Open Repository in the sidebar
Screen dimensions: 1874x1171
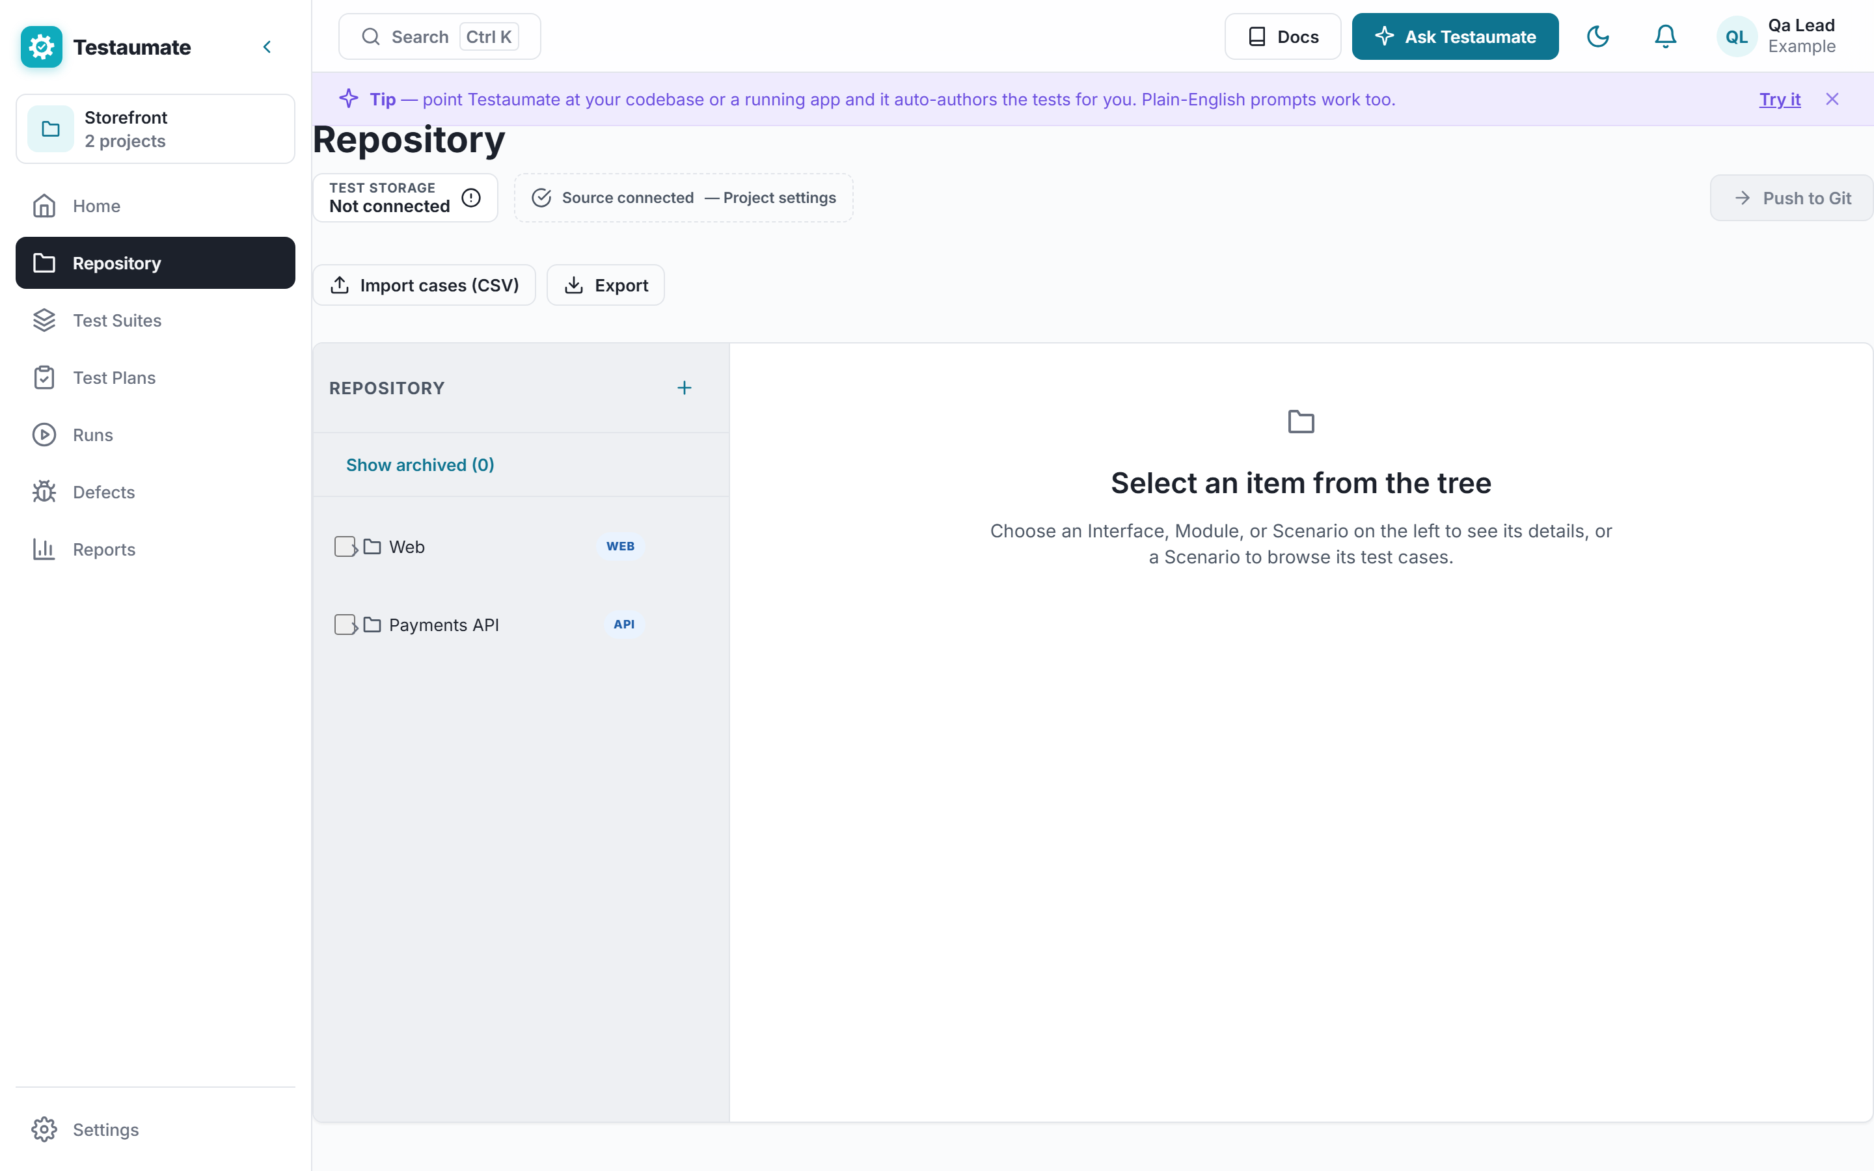point(155,263)
